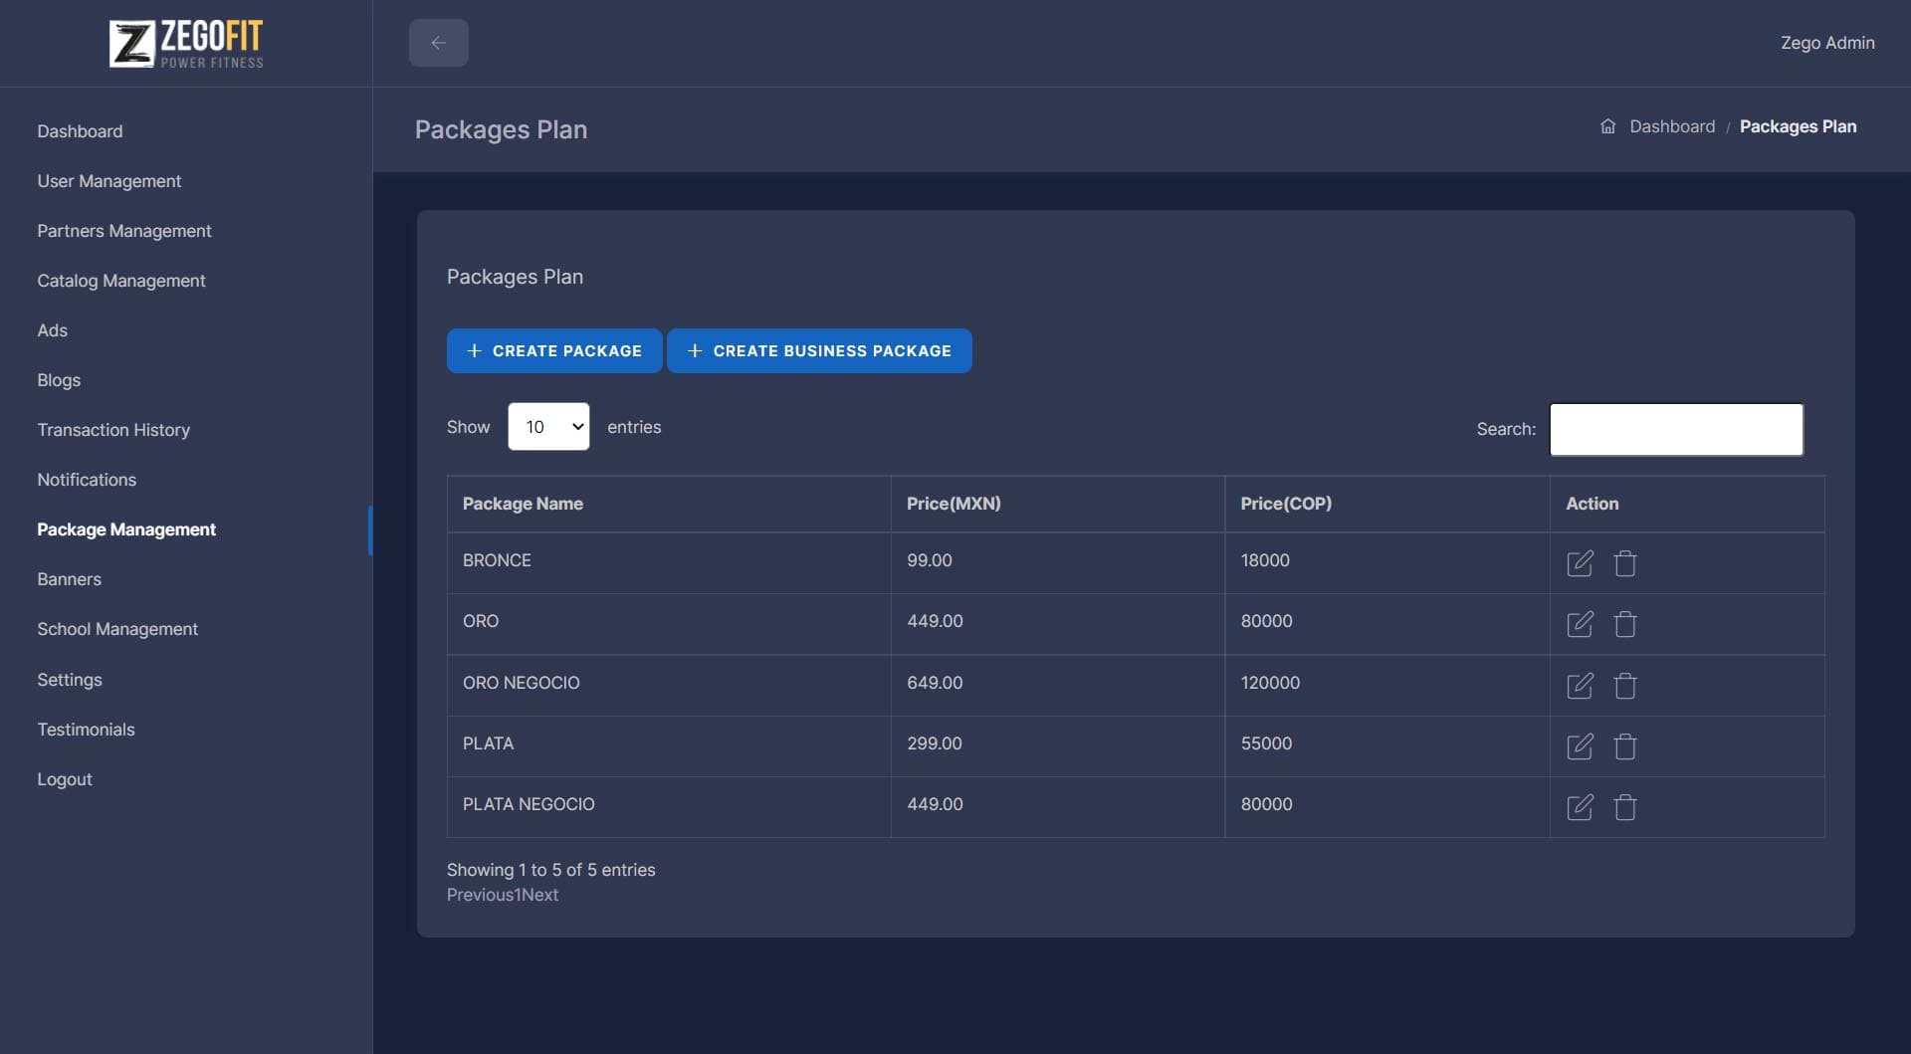Click Create Business Package button
The height and width of the screenshot is (1054, 1911).
[x=819, y=351]
